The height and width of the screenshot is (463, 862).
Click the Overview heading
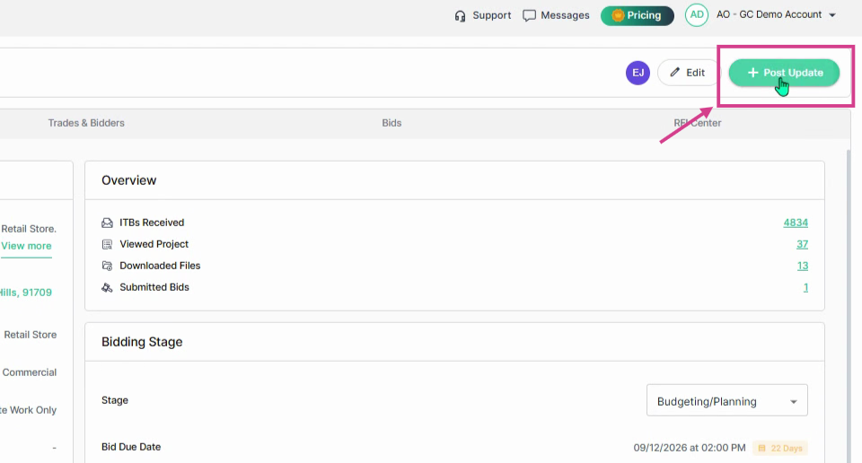coord(128,180)
